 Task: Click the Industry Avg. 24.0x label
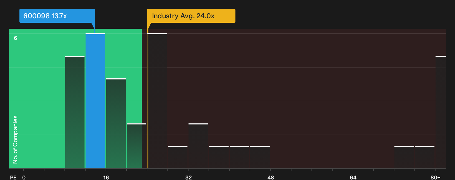(x=191, y=16)
